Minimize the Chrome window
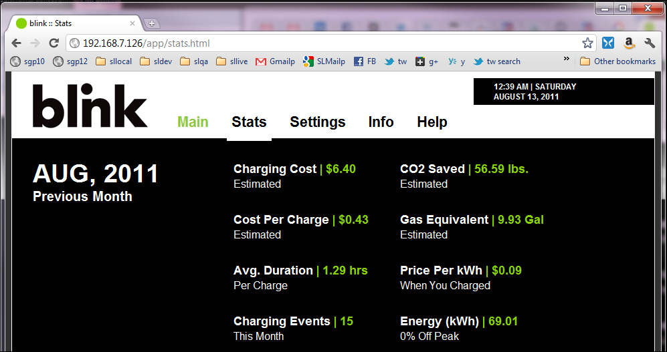Image resolution: width=667 pixels, height=352 pixels. (605, 9)
